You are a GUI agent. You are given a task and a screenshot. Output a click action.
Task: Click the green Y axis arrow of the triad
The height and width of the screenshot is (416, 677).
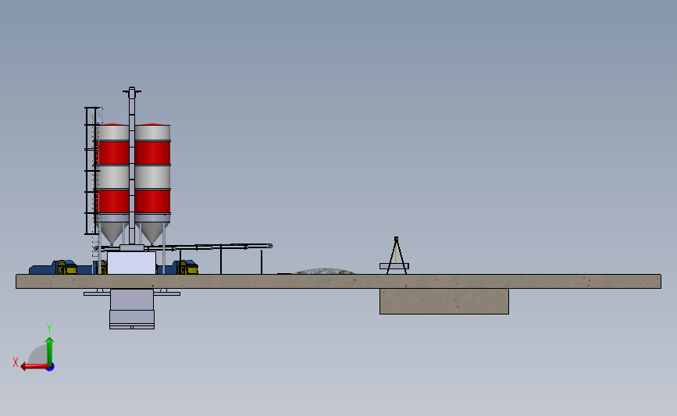tap(50, 350)
